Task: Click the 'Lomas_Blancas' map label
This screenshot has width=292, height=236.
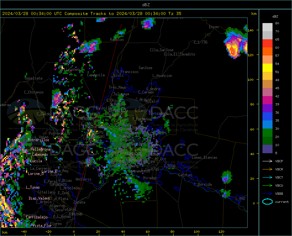Action: point(204,157)
